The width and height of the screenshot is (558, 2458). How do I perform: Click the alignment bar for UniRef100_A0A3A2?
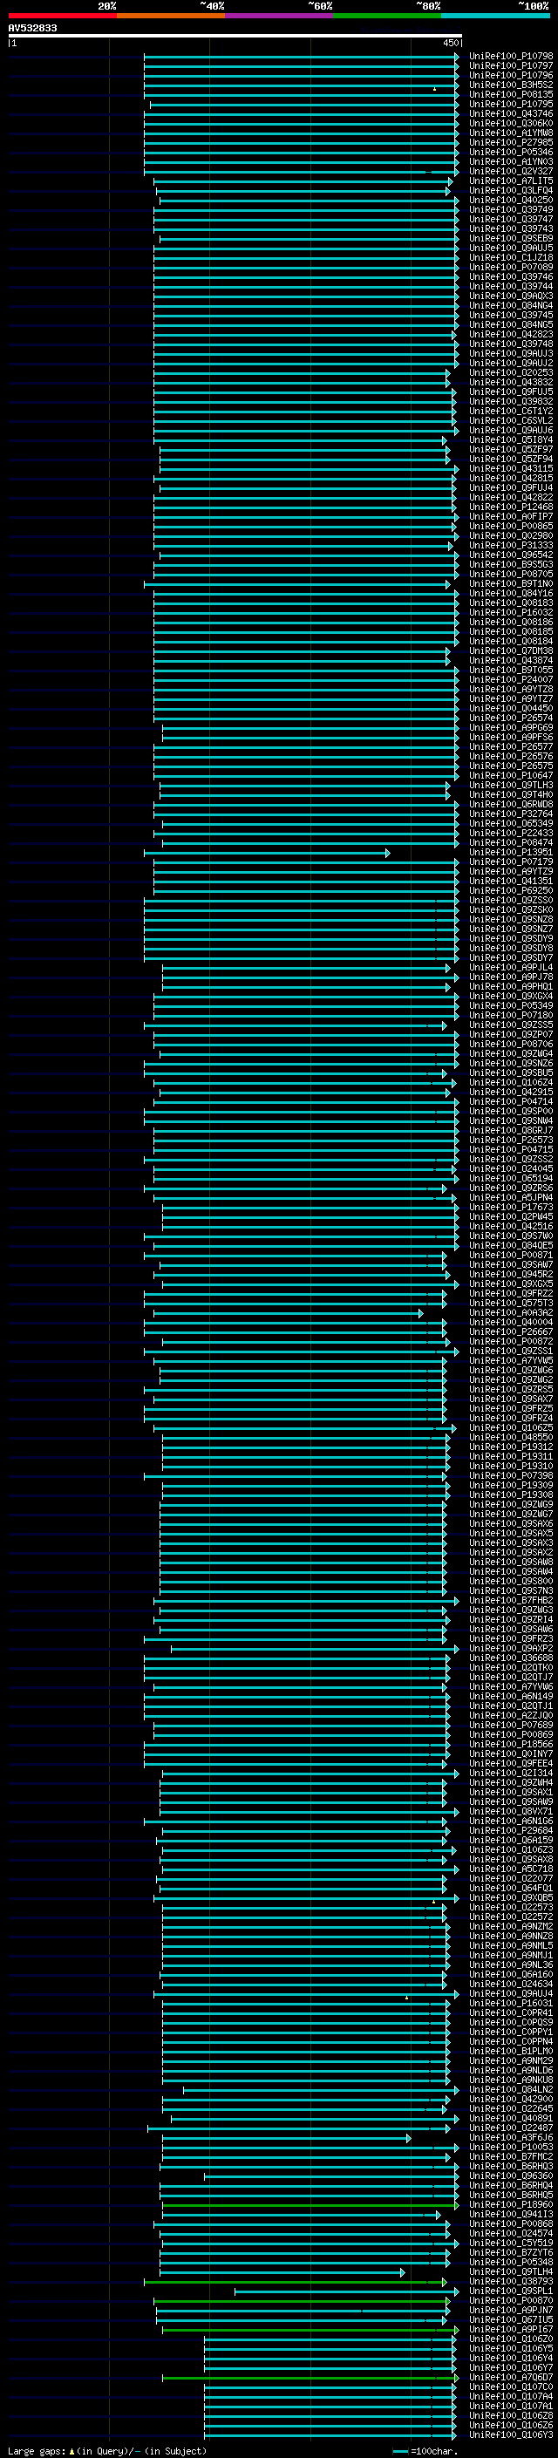coord(289,1314)
